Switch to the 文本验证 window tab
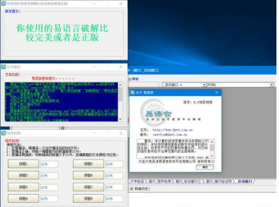The image size is (279, 207). 137,181
